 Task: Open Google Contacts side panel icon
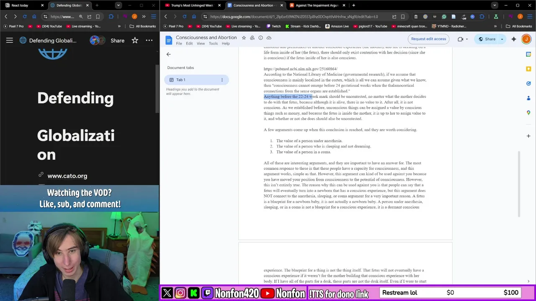[x=528, y=98]
